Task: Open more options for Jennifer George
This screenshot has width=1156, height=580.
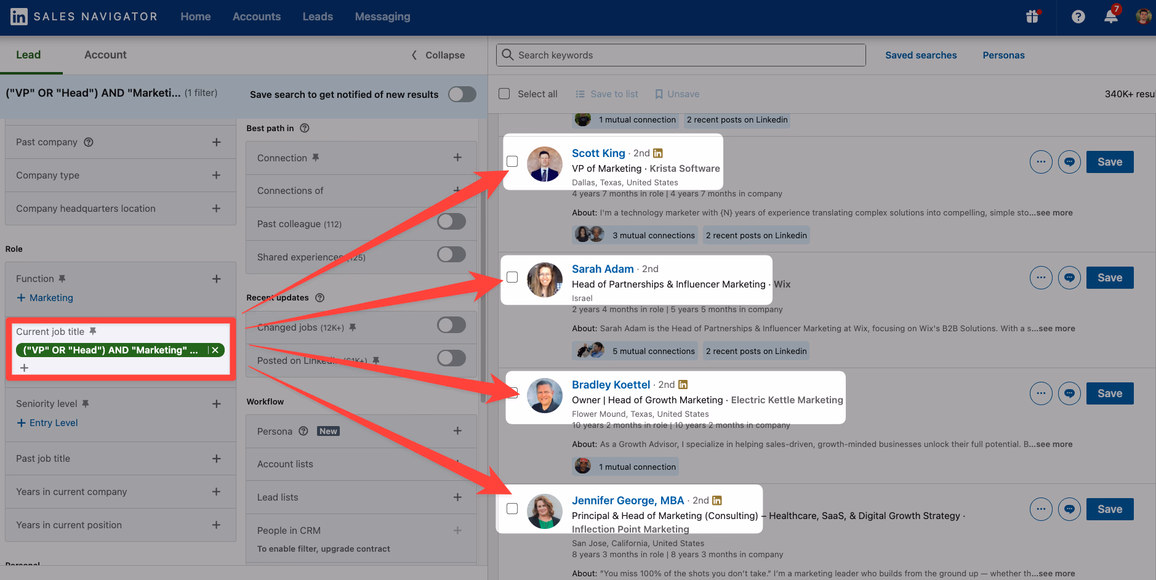Action: point(1041,509)
